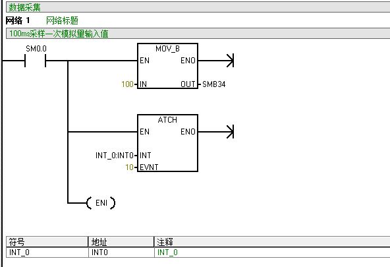This screenshot has height=267, width=390.
Task: Click the 100ms采样 network comment field
Action: coord(198,34)
